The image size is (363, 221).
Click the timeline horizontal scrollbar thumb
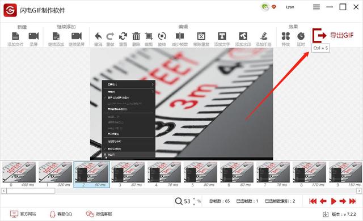31,191
